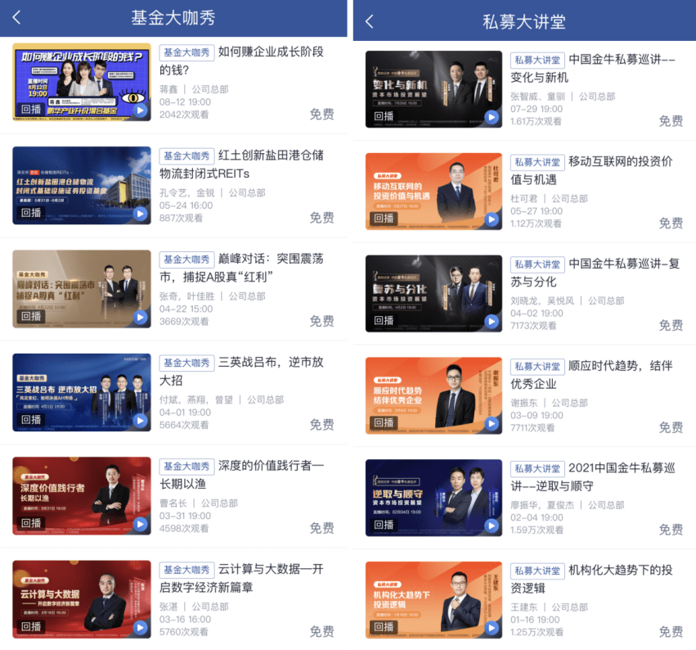696x650 pixels.
Task: Play the 如何赚企业成长阶段的钱 replay video
Action: point(141,111)
